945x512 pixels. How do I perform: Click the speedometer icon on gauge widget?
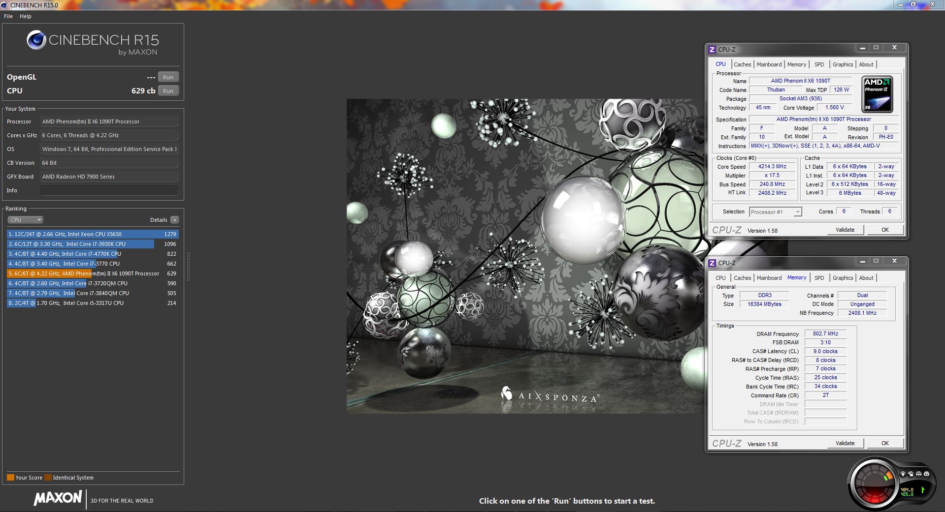pyautogui.click(x=926, y=474)
